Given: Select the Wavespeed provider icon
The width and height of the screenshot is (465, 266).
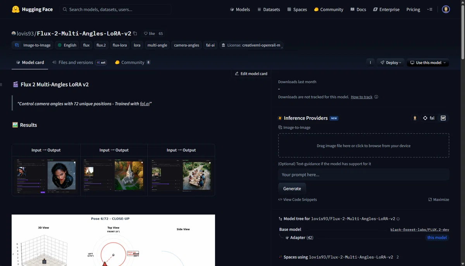Looking at the screenshot, I should pos(443,118).
